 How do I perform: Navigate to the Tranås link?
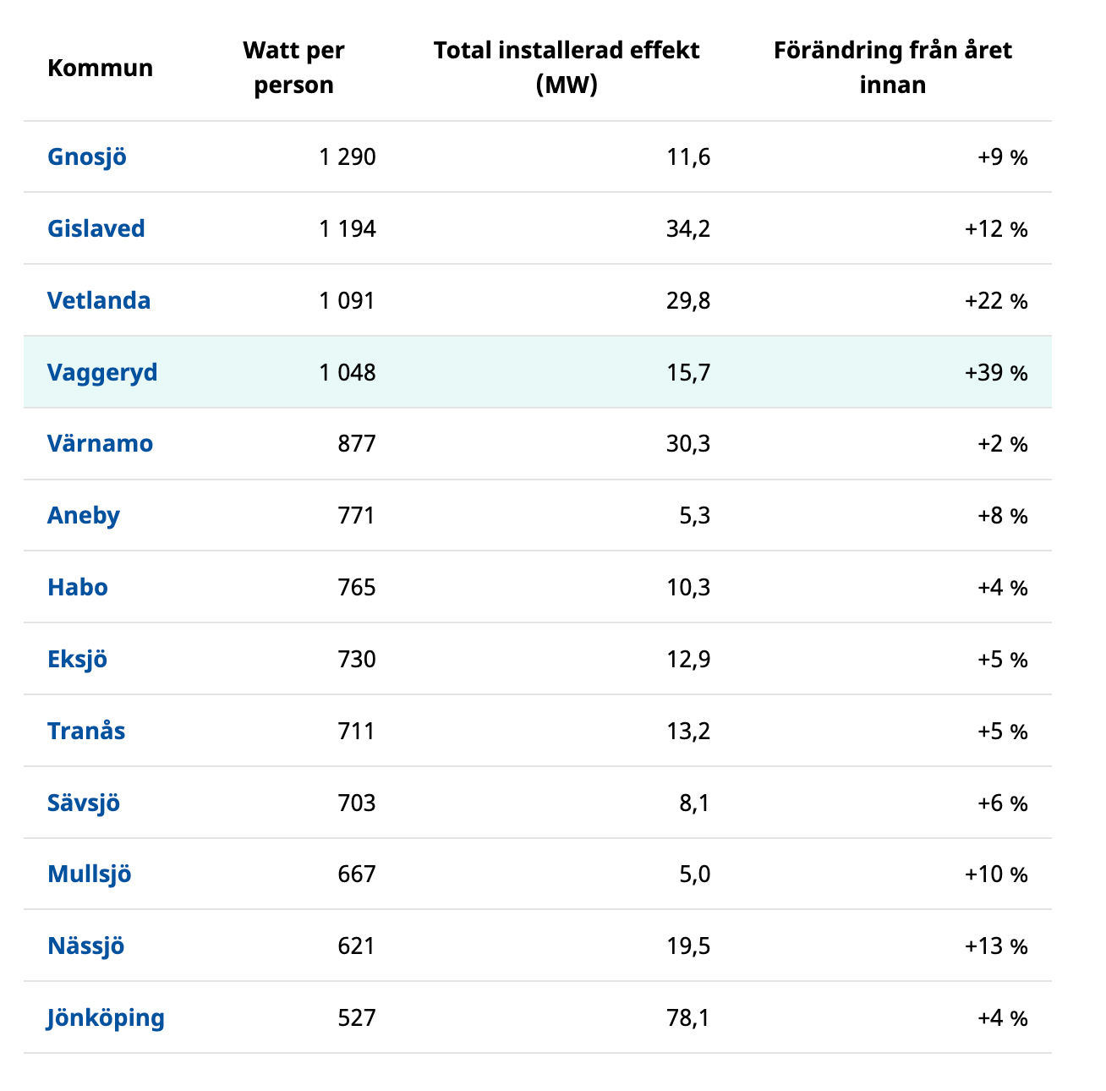[86, 731]
